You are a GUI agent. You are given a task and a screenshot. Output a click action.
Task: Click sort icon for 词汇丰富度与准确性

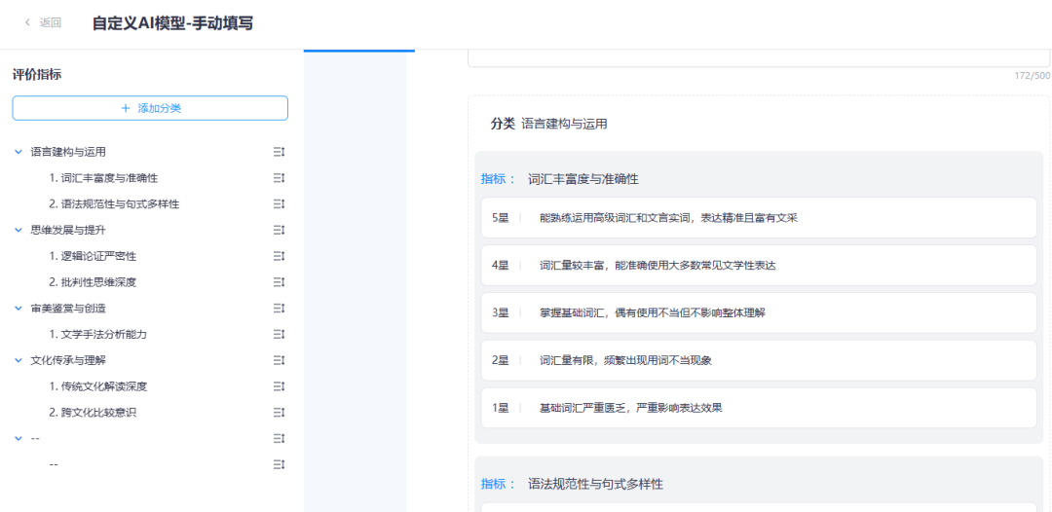pos(280,178)
